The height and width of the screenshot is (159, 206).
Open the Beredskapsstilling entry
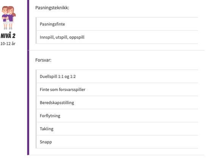pyautogui.click(x=117, y=102)
